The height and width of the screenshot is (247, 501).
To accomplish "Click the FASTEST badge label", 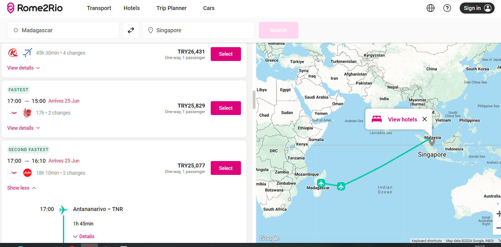I will tap(18, 90).
